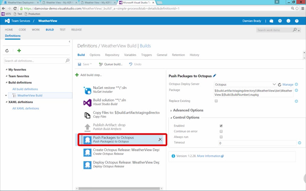Screen dimensions: 306x191
Task: Click Add build step link
Action: 89,75
